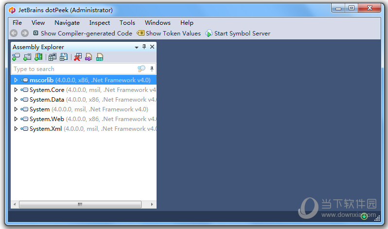Pin the search filter in Assembly Explorer
This screenshot has width=388, height=229.
[x=152, y=69]
